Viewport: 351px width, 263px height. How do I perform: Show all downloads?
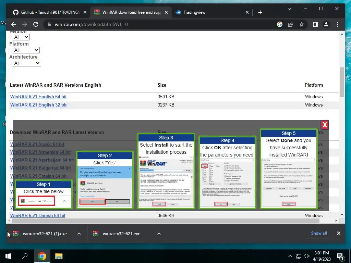(319, 233)
